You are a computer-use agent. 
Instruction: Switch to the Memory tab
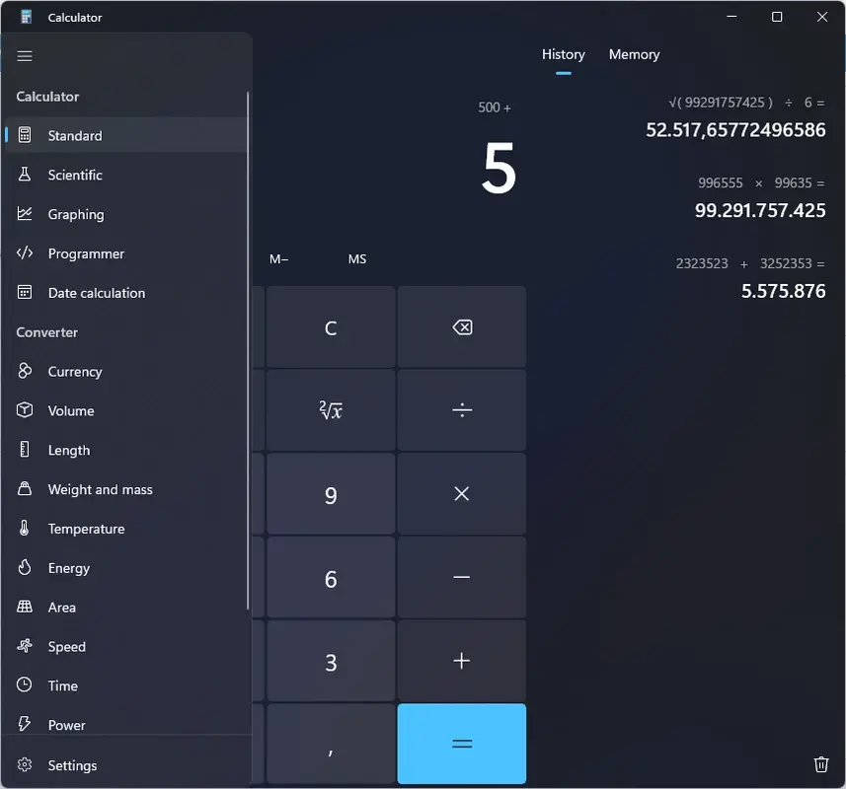[x=634, y=54]
